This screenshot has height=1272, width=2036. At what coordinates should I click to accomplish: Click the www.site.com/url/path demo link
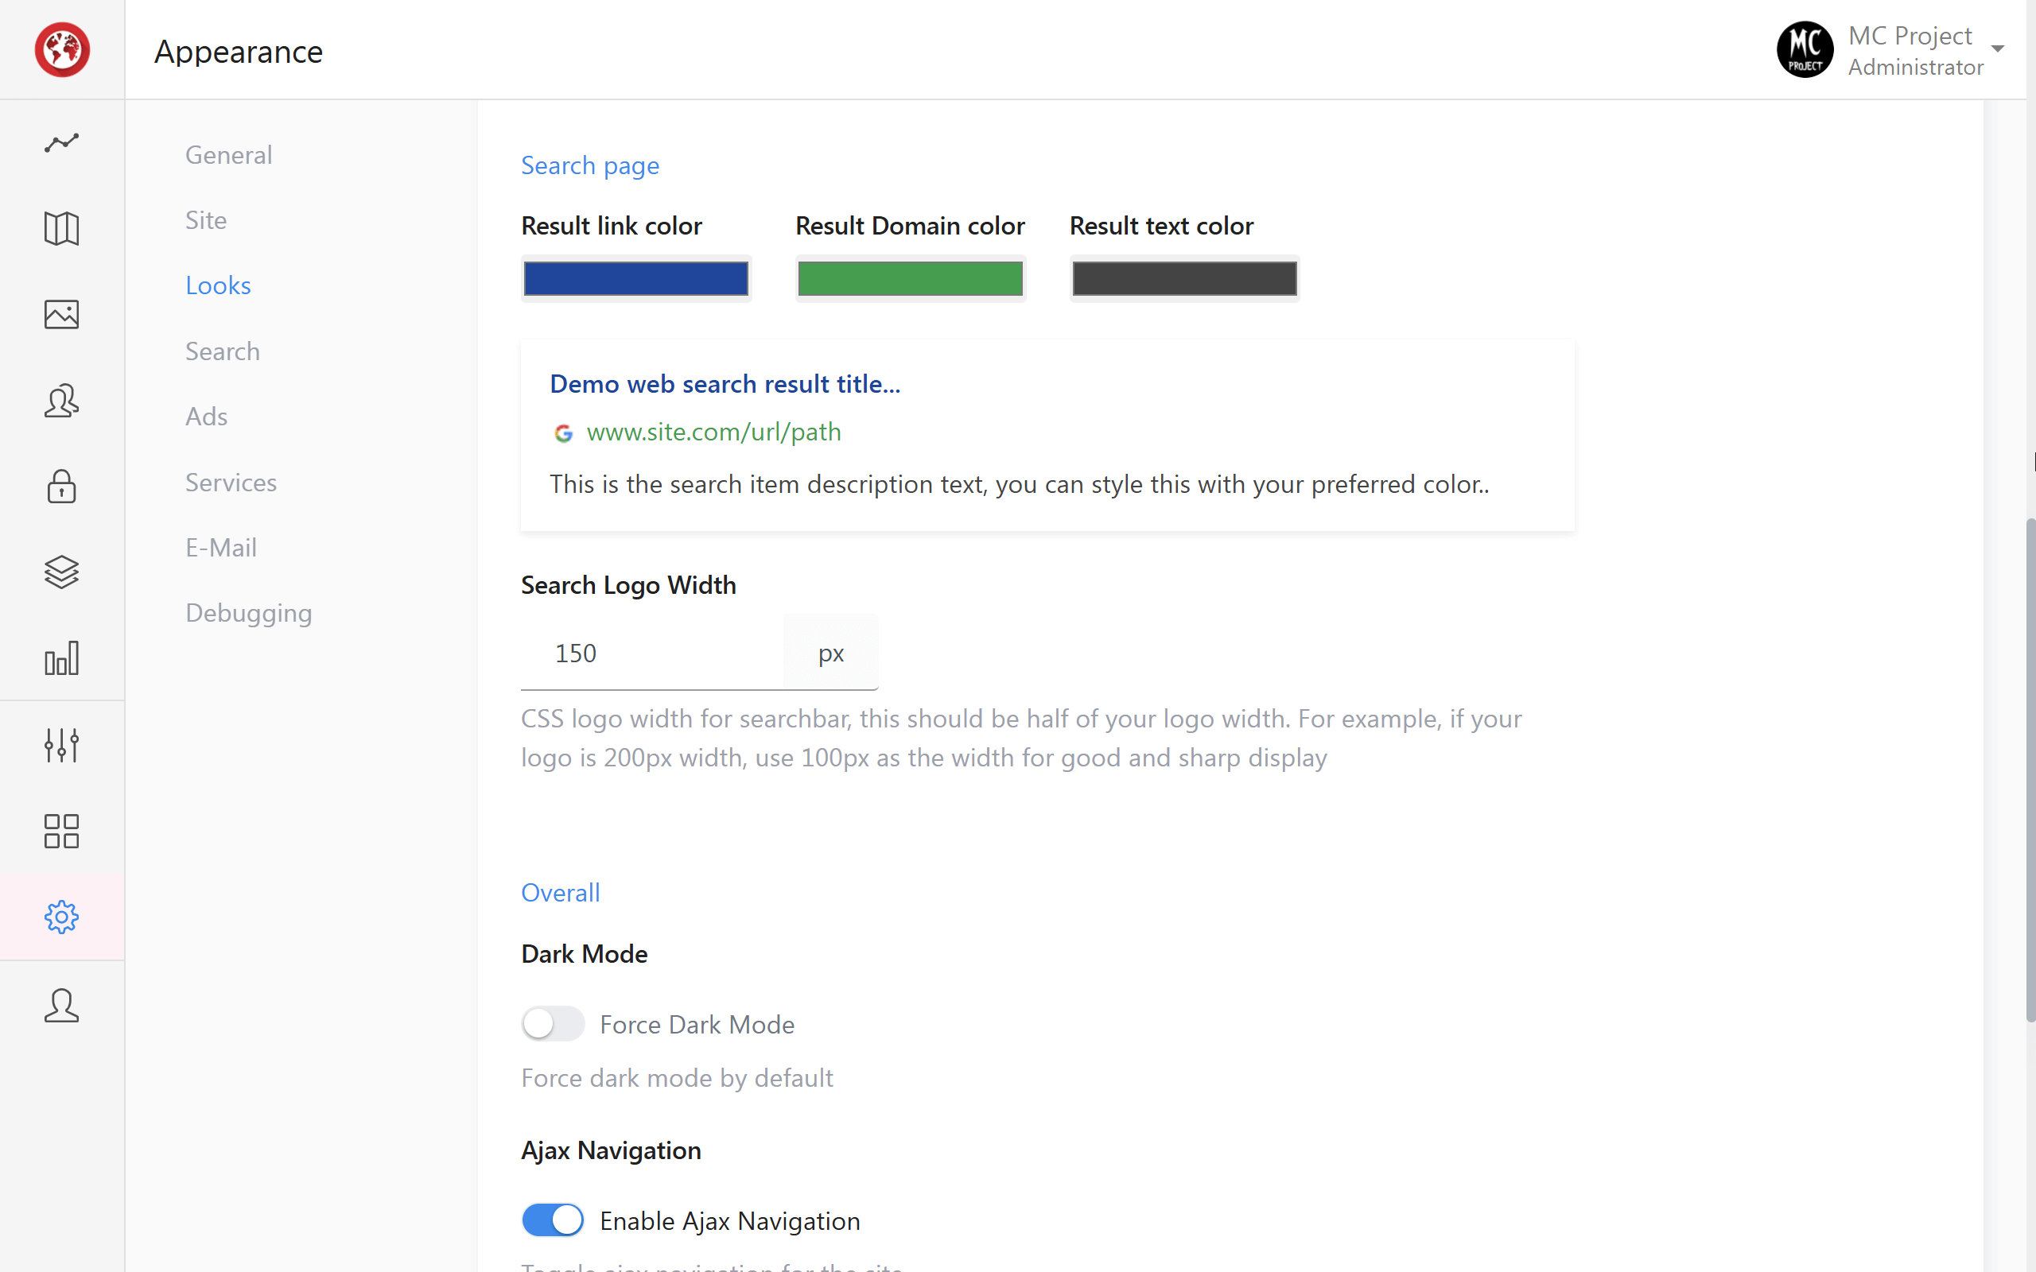point(713,432)
